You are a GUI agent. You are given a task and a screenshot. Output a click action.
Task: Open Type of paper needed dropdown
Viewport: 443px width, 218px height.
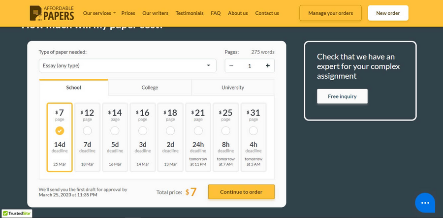tap(127, 65)
